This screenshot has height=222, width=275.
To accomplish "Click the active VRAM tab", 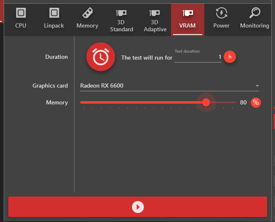I will pos(187,20).
